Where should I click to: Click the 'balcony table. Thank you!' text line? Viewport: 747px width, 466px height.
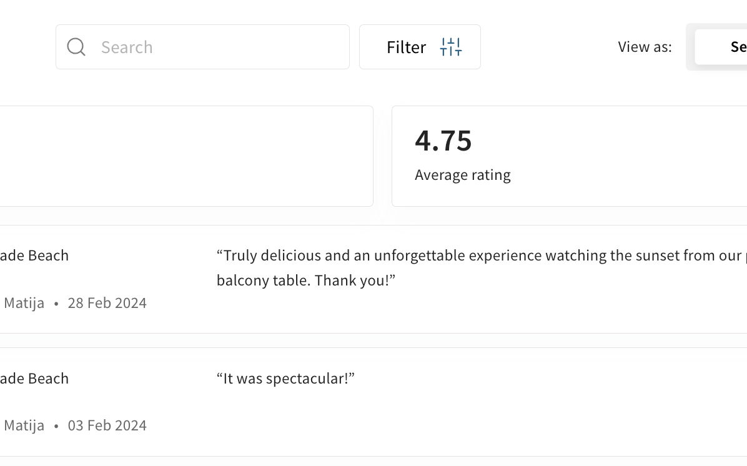306,280
